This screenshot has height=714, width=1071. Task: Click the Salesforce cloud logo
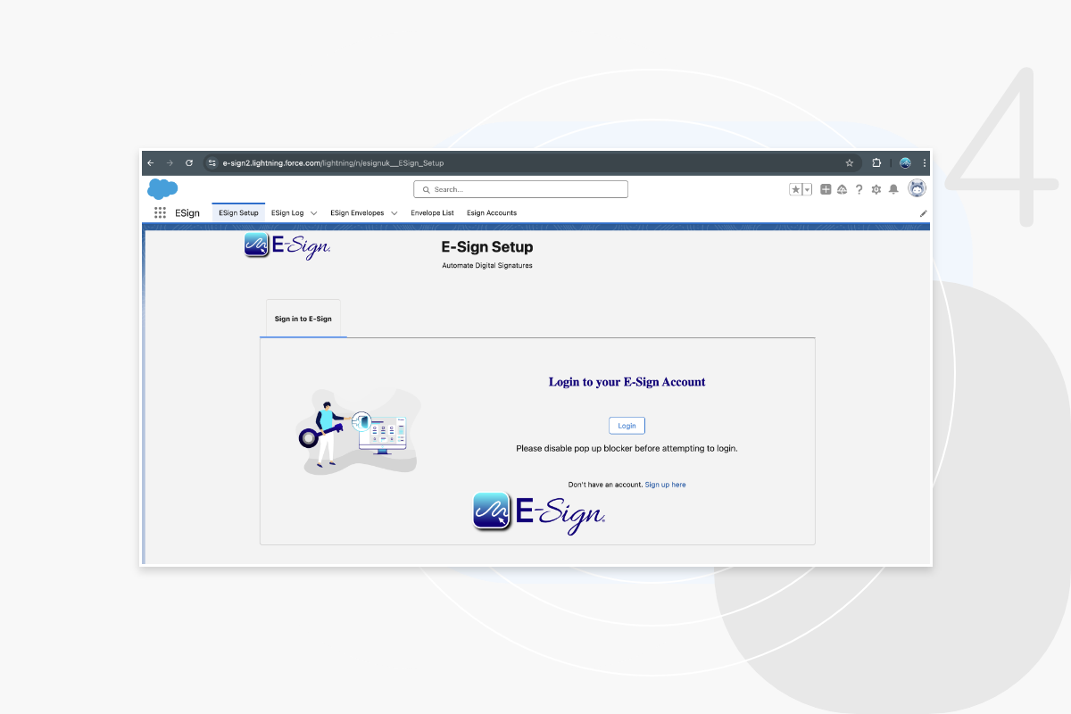[162, 188]
